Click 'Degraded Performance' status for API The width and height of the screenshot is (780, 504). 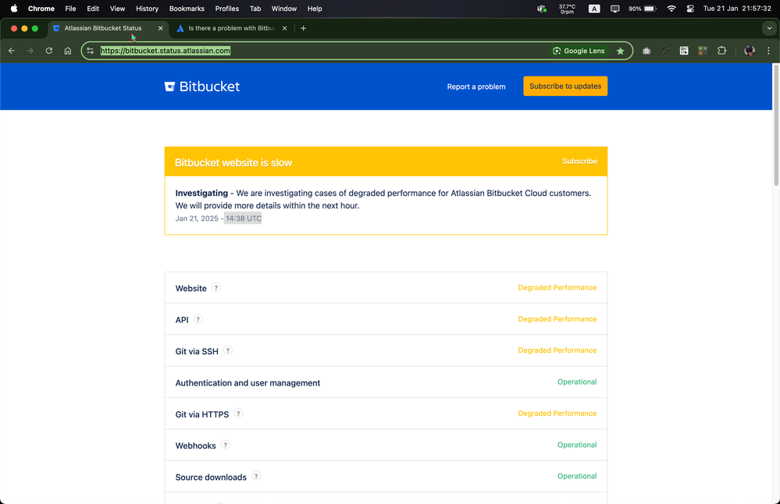[557, 319]
